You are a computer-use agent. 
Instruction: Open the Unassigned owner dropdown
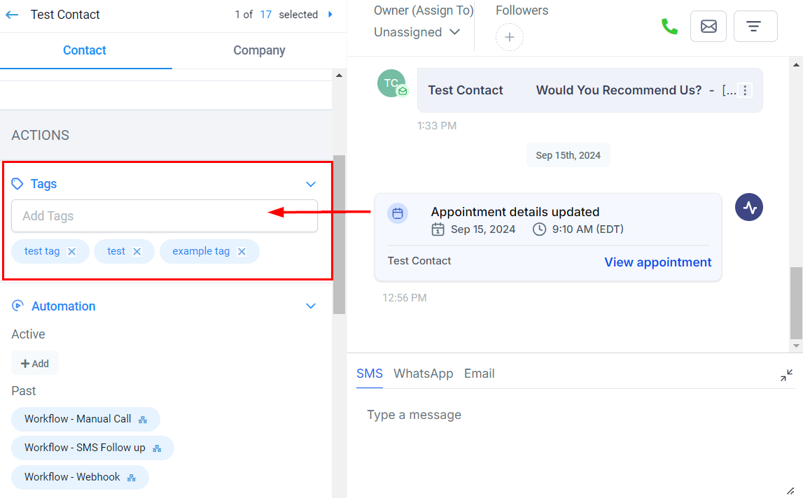(x=417, y=32)
